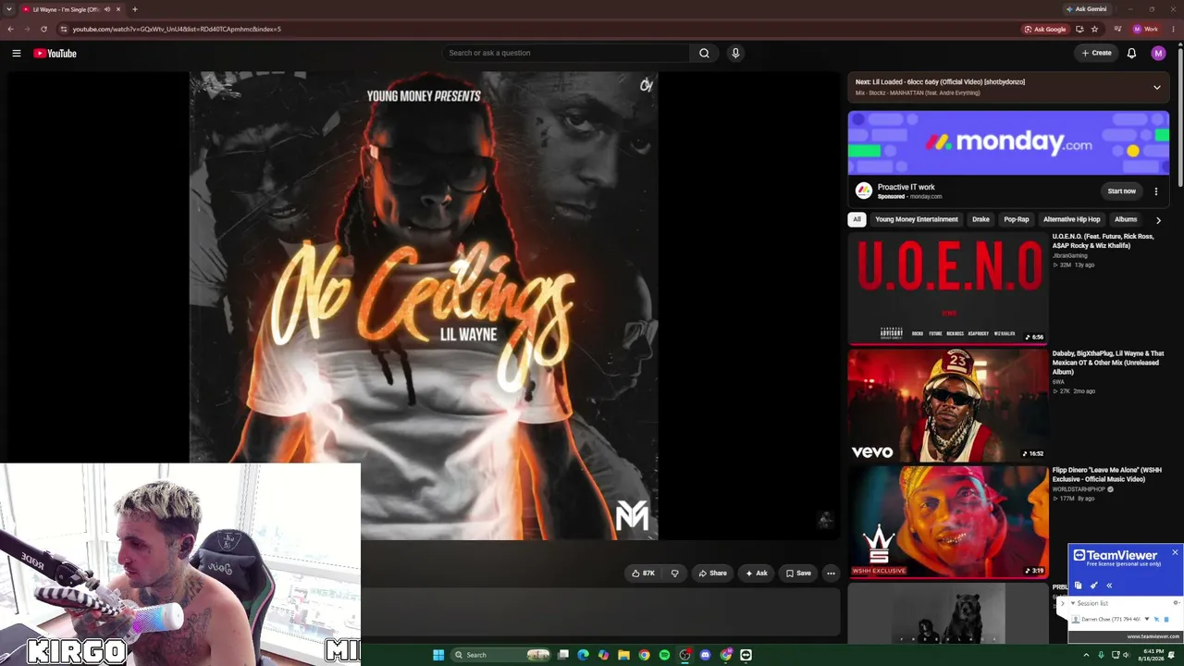Open the YouTube guide hamburger menu
This screenshot has width=1184, height=666.
pos(17,54)
